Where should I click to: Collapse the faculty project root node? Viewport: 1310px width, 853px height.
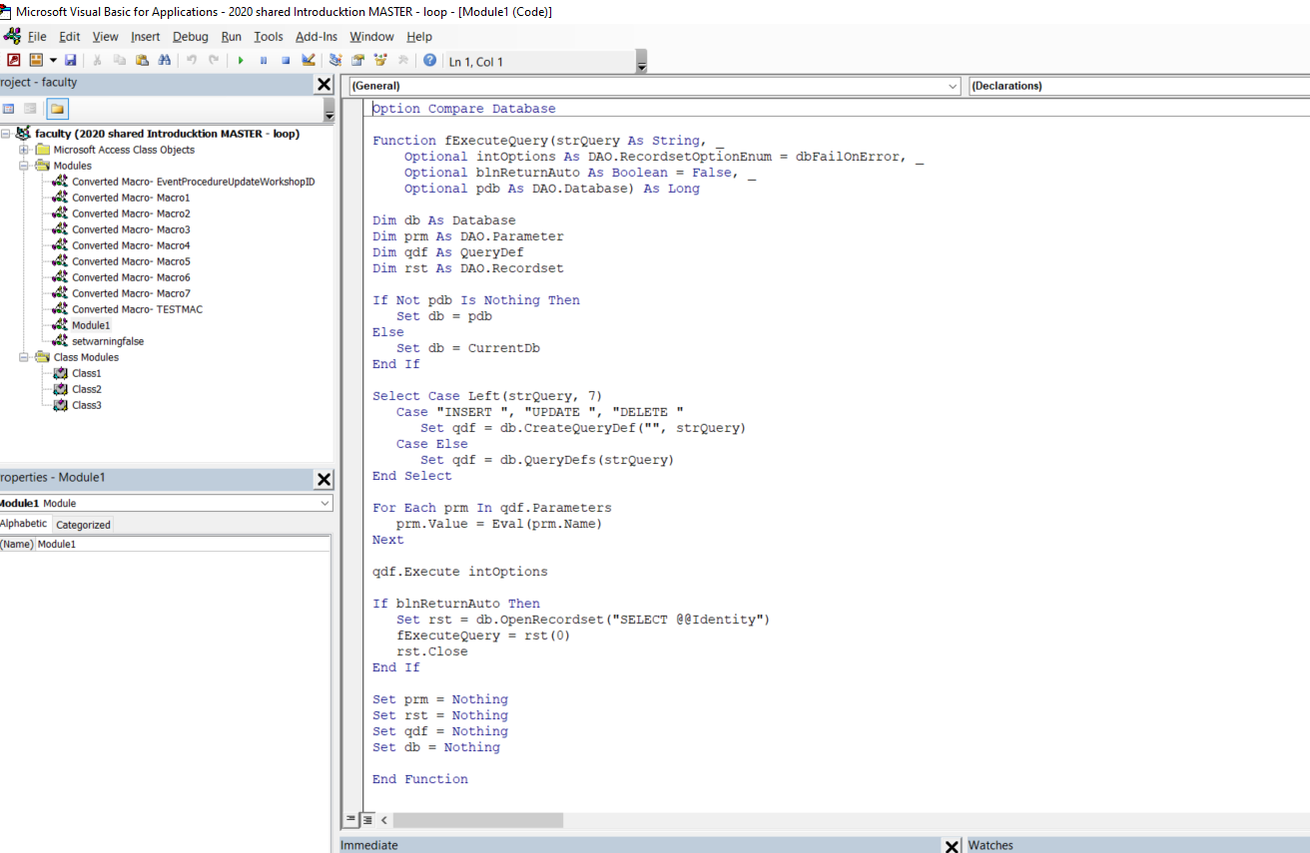tap(6, 134)
